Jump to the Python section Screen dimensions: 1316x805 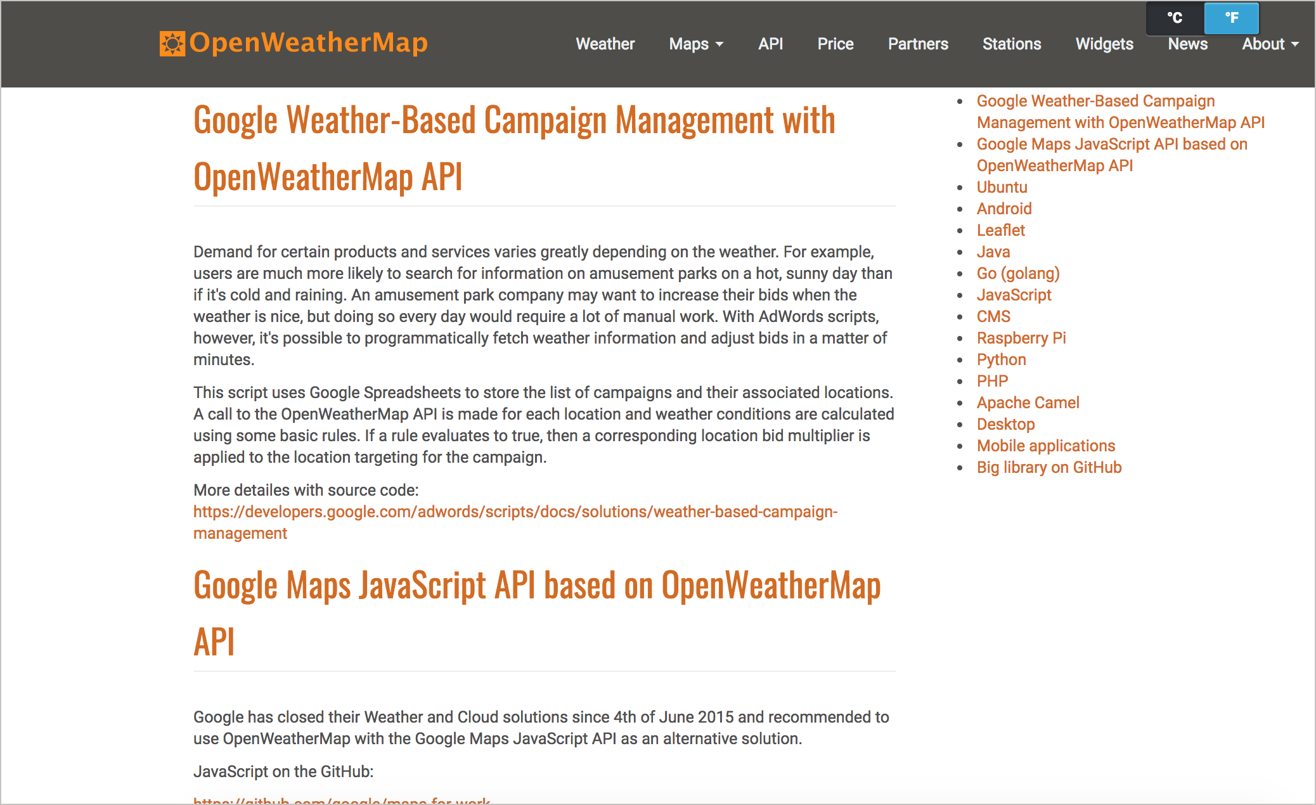pos(1001,359)
